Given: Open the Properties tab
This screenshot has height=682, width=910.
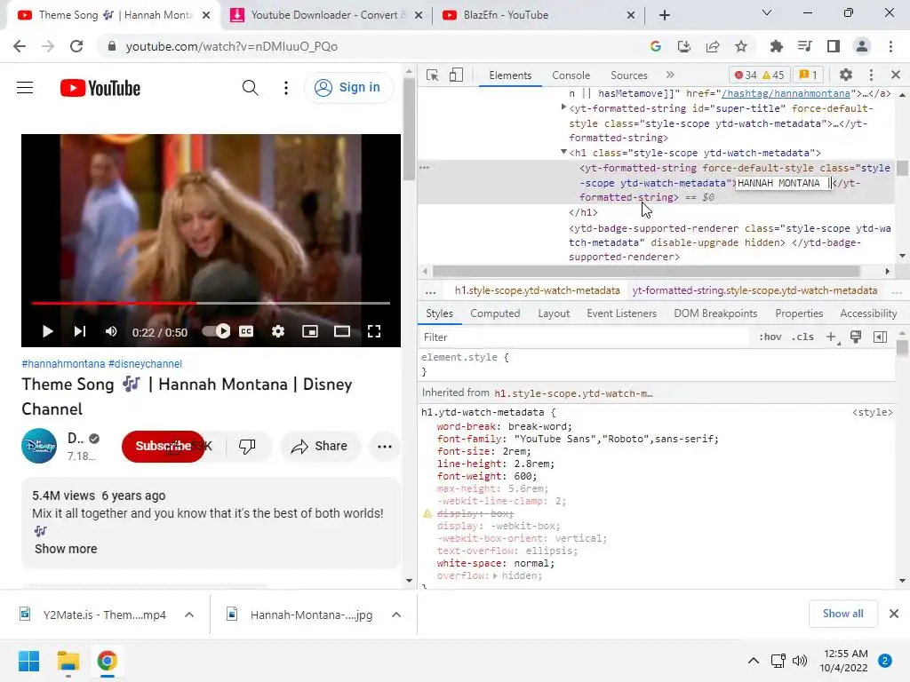Looking at the screenshot, I should 799,313.
